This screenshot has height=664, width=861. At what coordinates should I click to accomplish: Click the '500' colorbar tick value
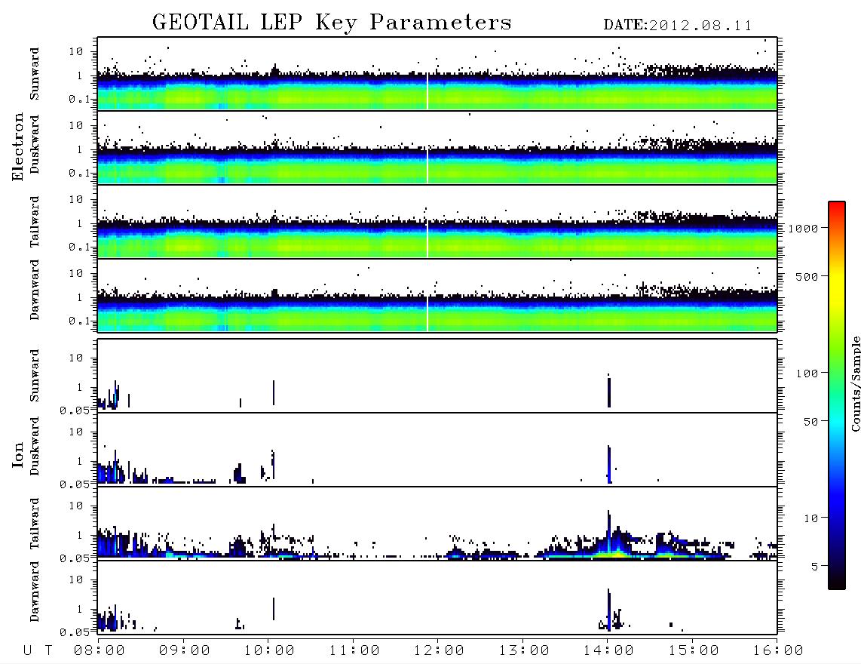(x=807, y=276)
